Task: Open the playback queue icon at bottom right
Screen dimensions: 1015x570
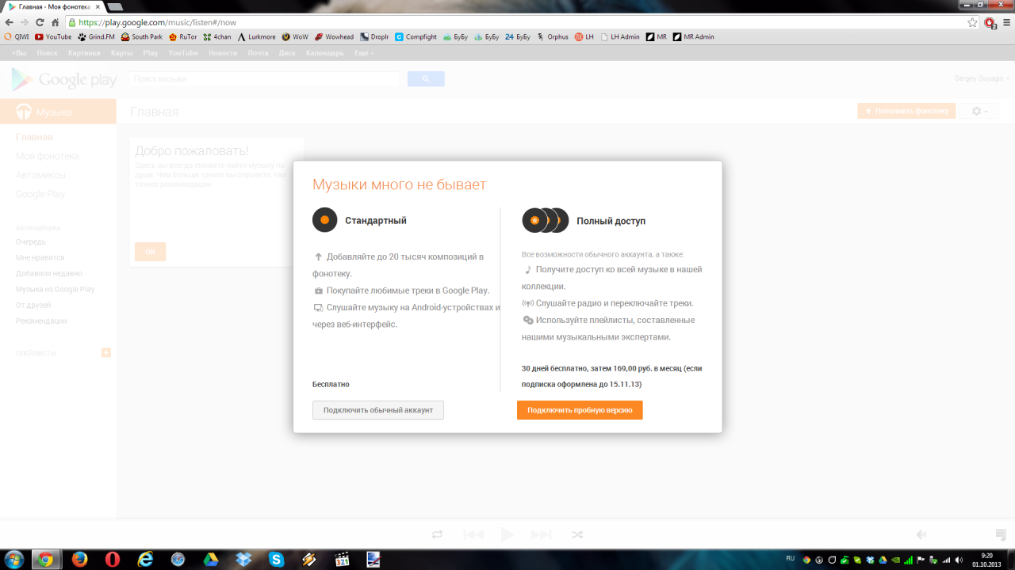Action: coord(1001,534)
